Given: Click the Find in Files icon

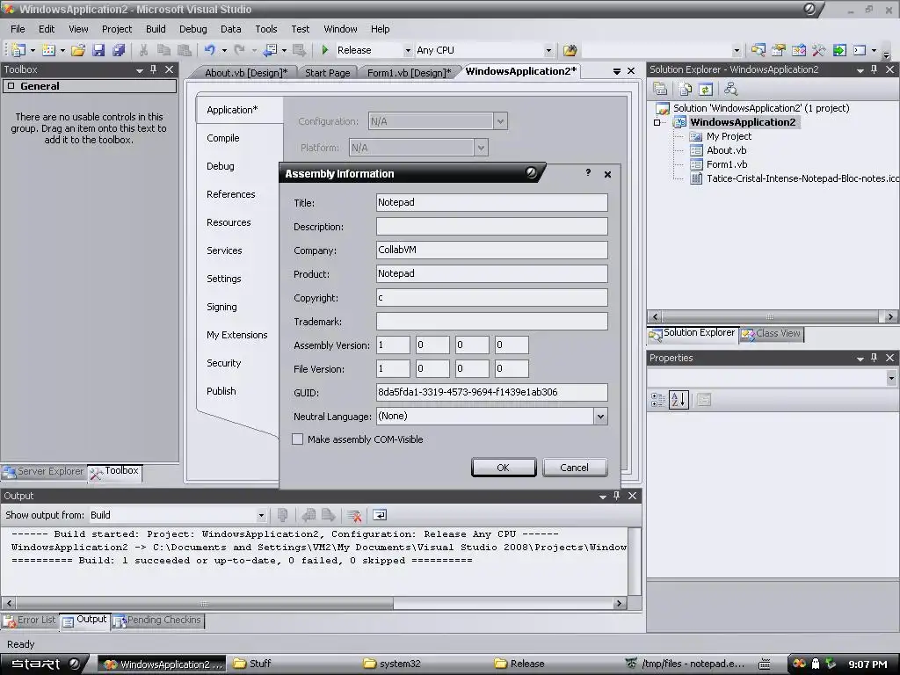Looking at the screenshot, I should click(570, 50).
